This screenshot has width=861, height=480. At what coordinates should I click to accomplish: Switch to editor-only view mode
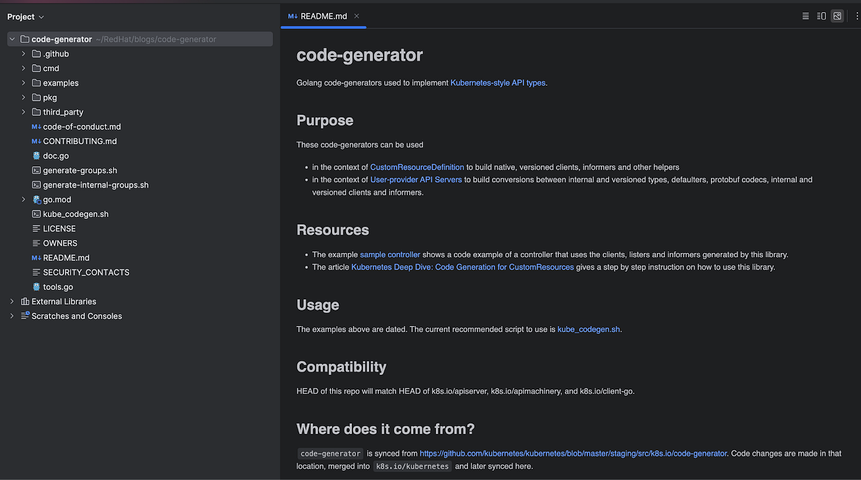coord(806,17)
